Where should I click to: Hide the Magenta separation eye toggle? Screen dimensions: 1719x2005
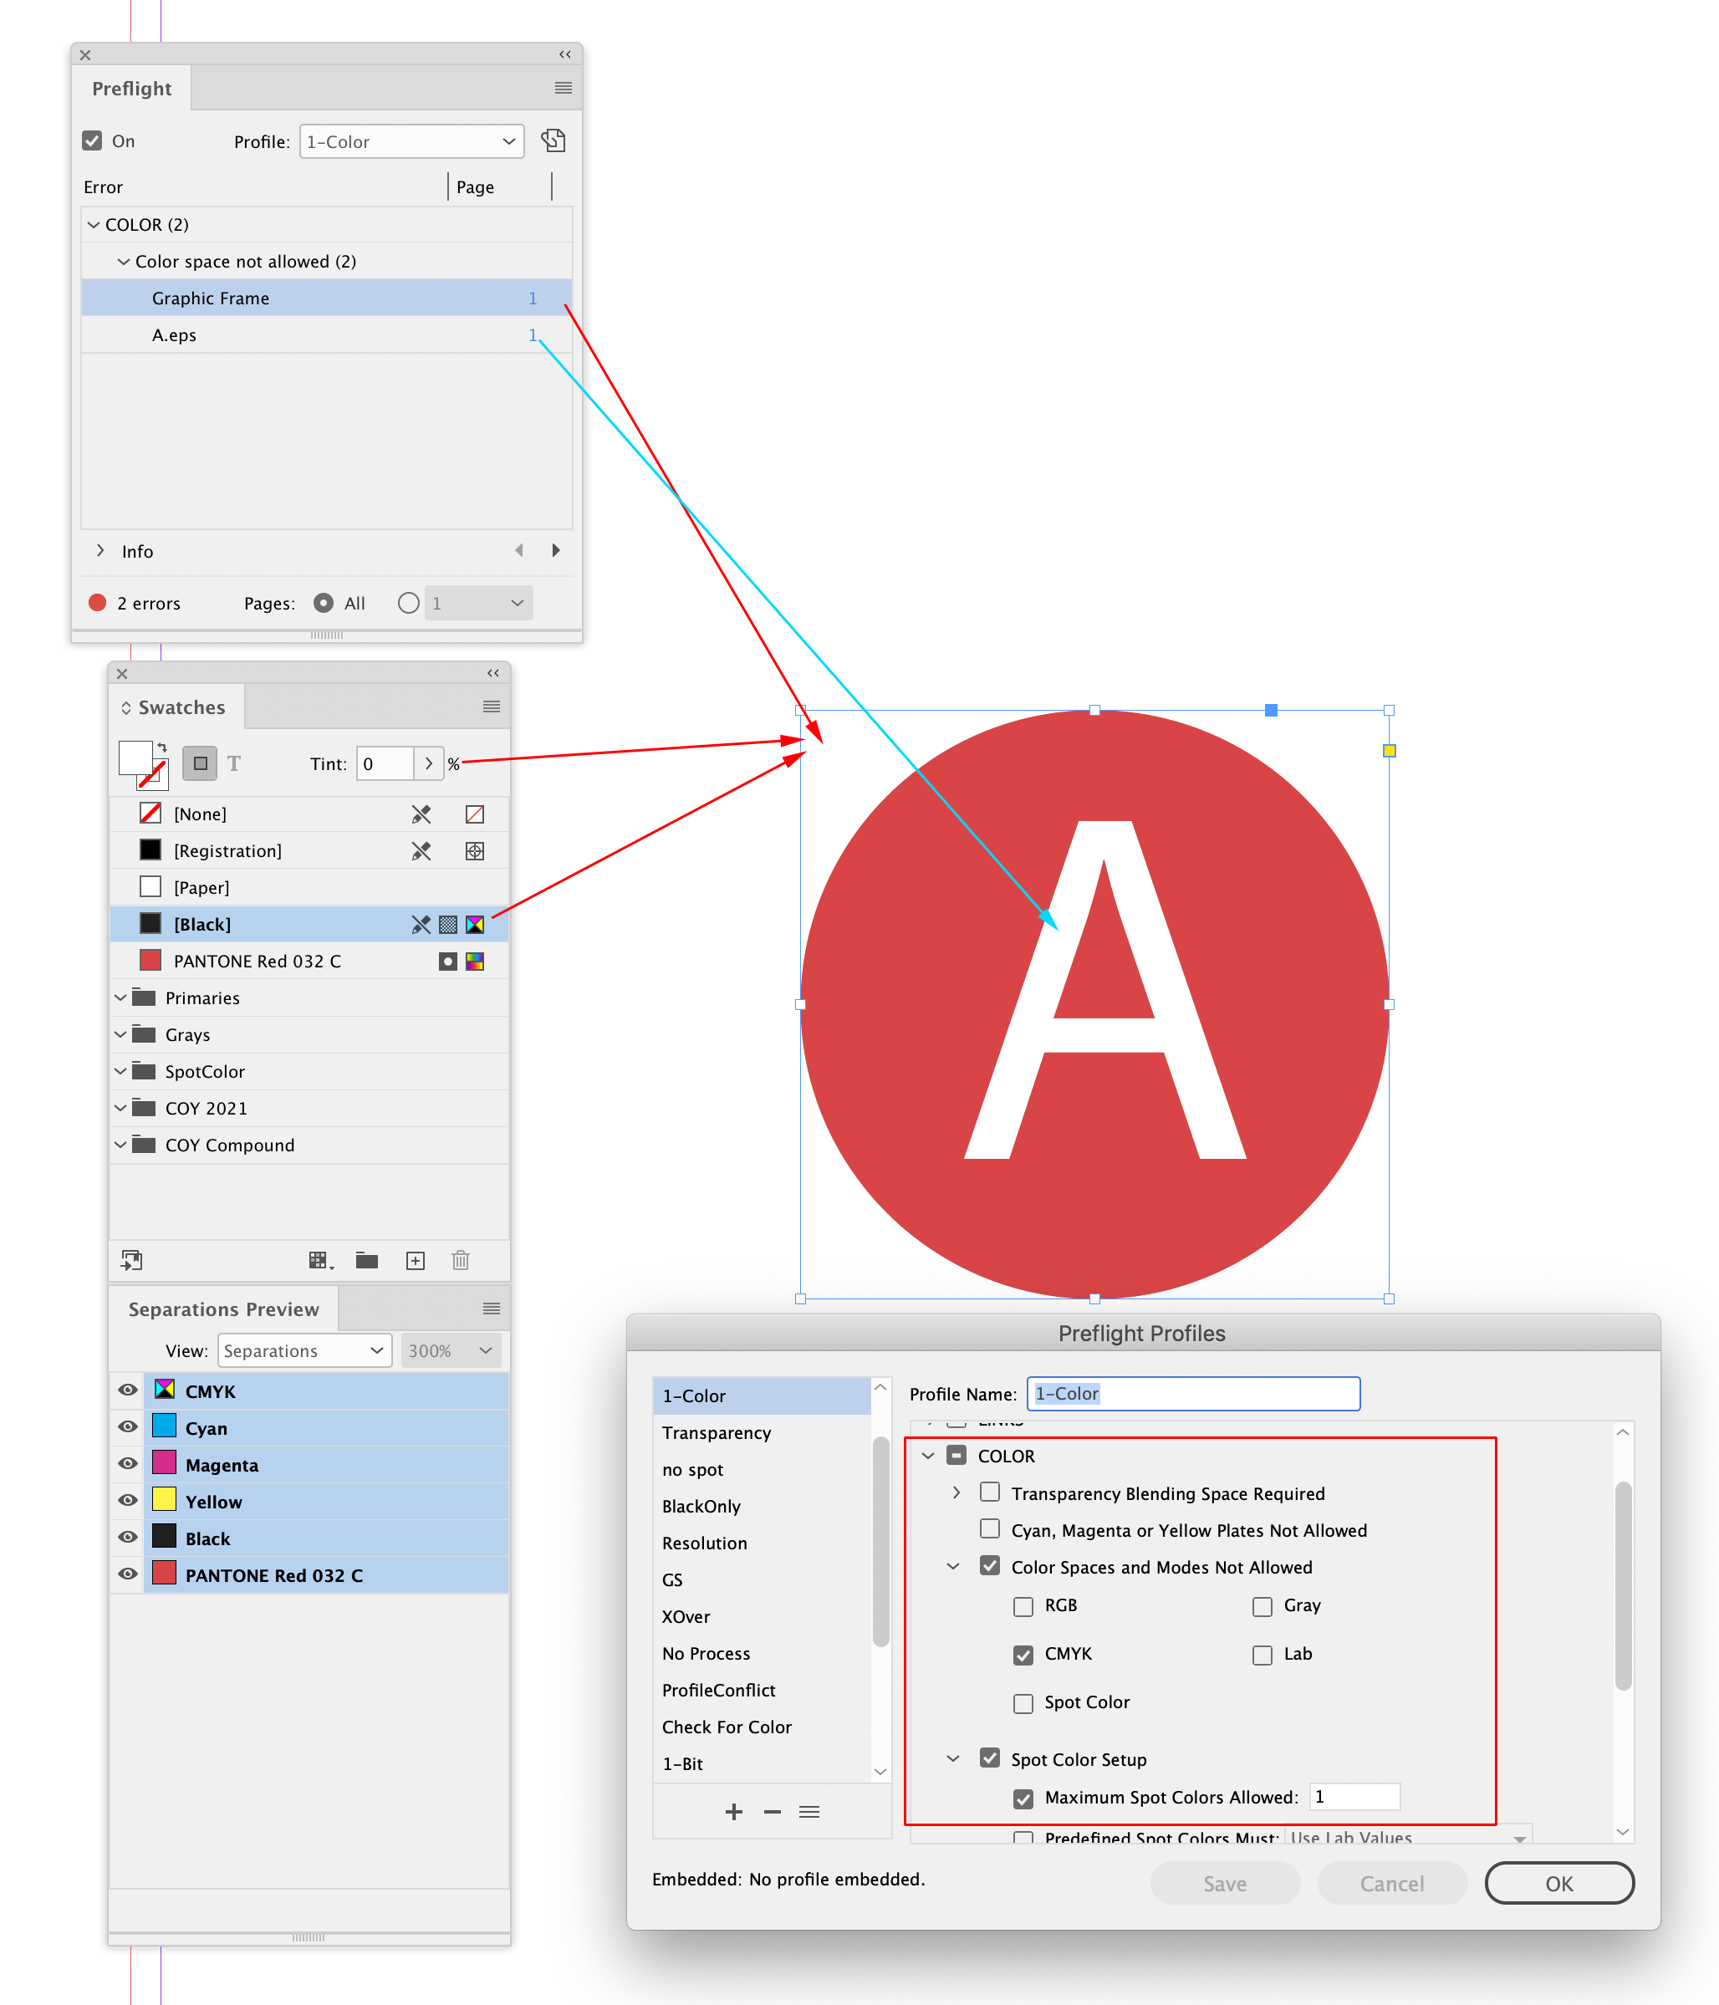click(127, 1464)
